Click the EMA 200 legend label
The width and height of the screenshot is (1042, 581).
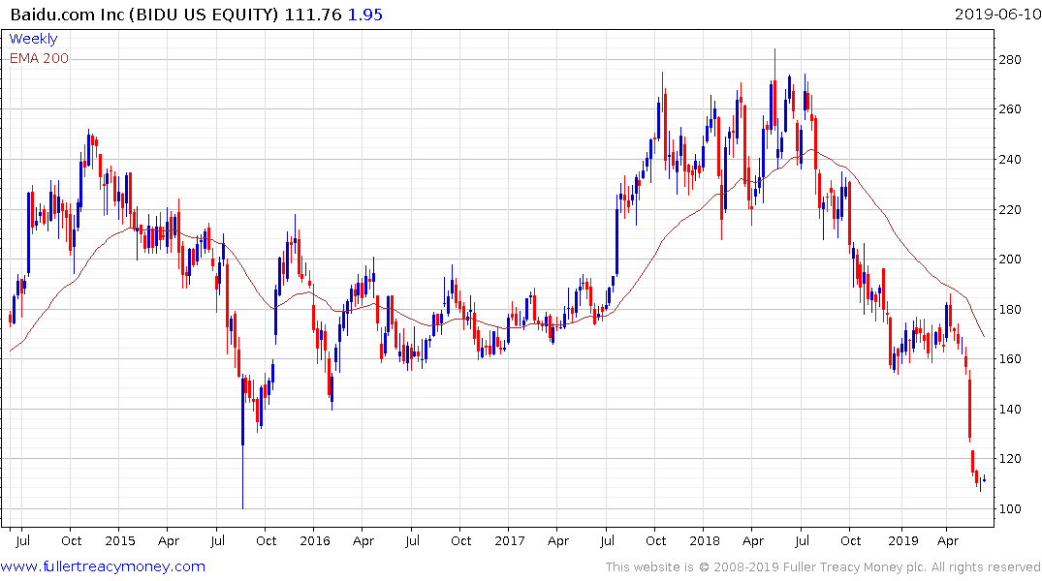[x=39, y=58]
